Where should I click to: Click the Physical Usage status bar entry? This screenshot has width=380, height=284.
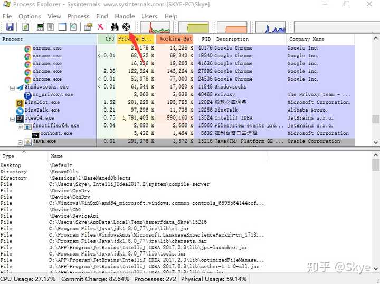[x=214, y=279]
